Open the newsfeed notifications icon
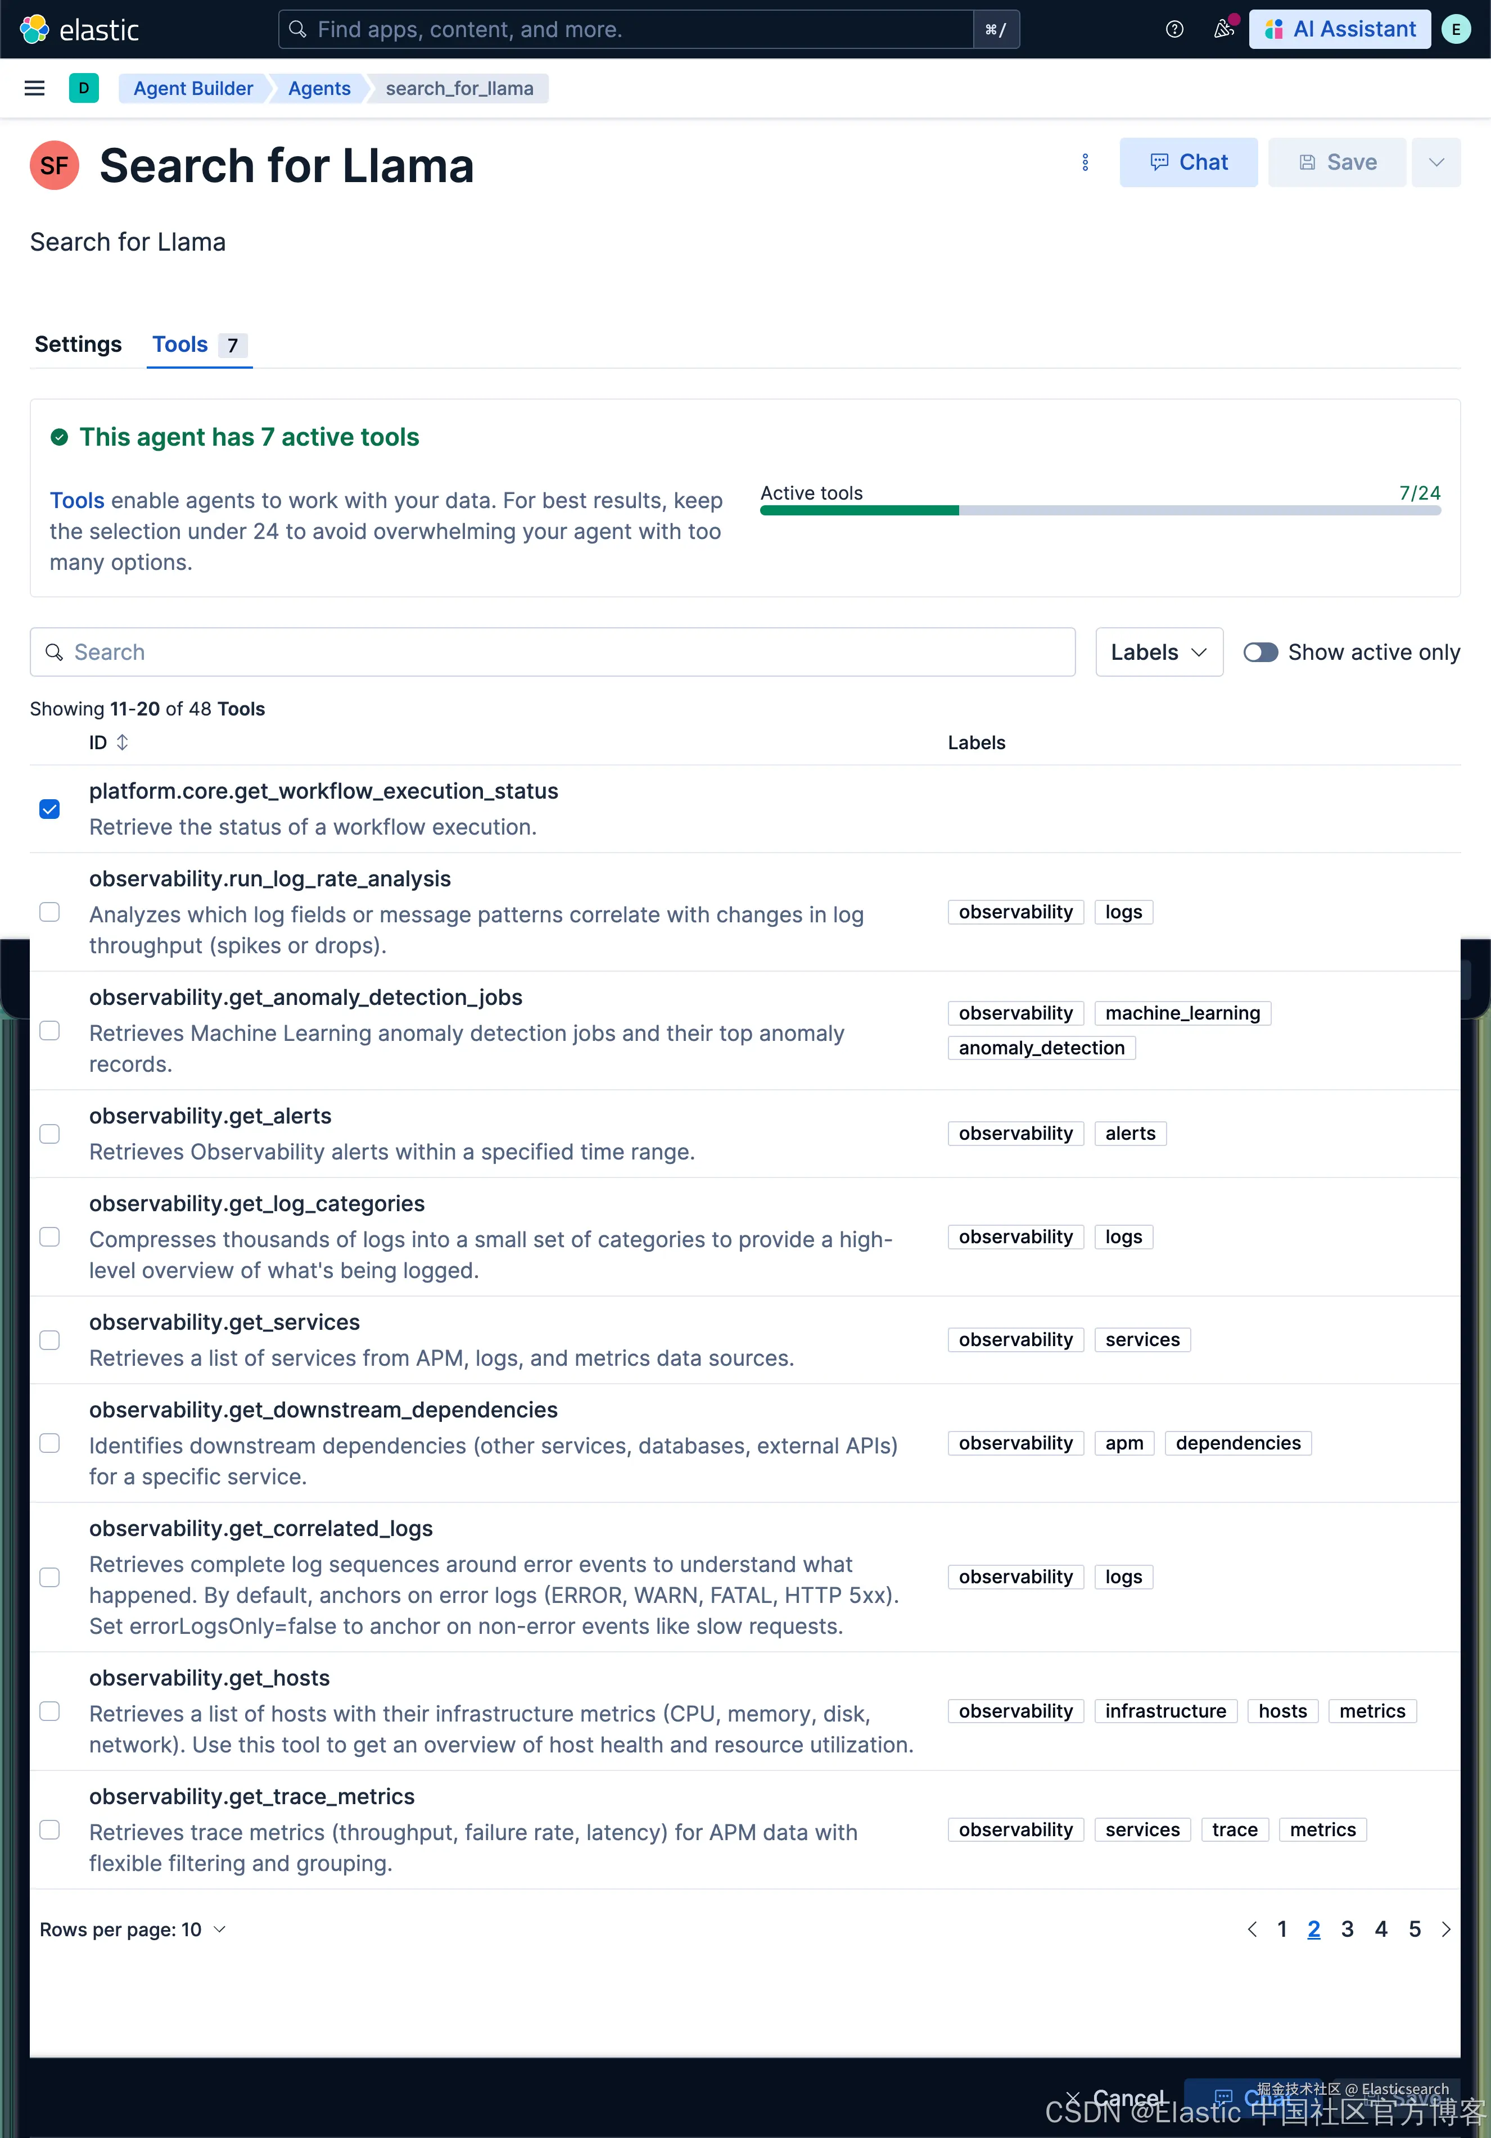Screen dimensions: 1491x2138 click(x=1224, y=29)
